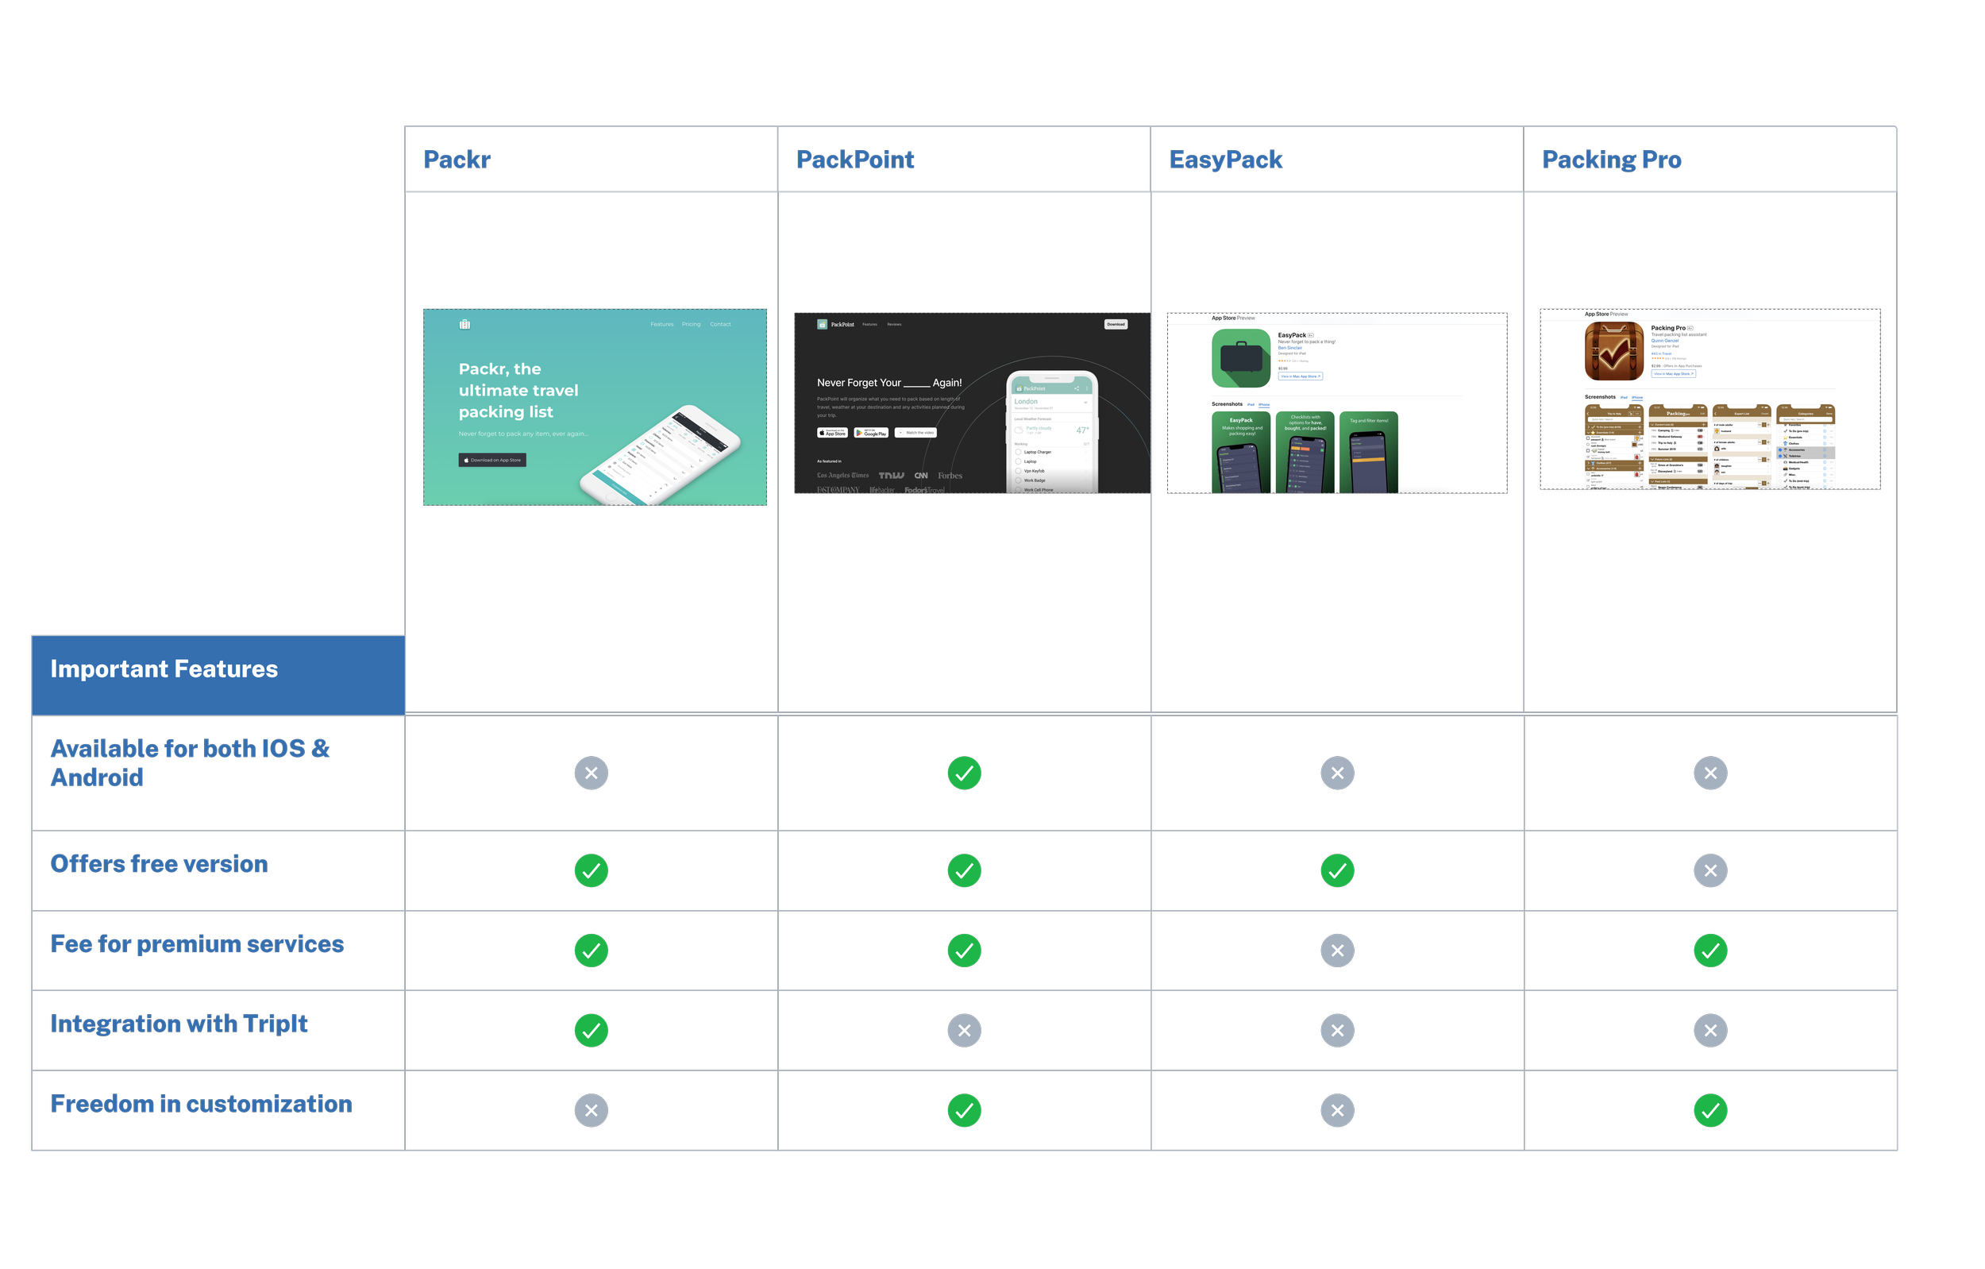Click EasyPack's gray X for iOS & Android
Screen dimensions: 1985x1269
click(x=1337, y=773)
